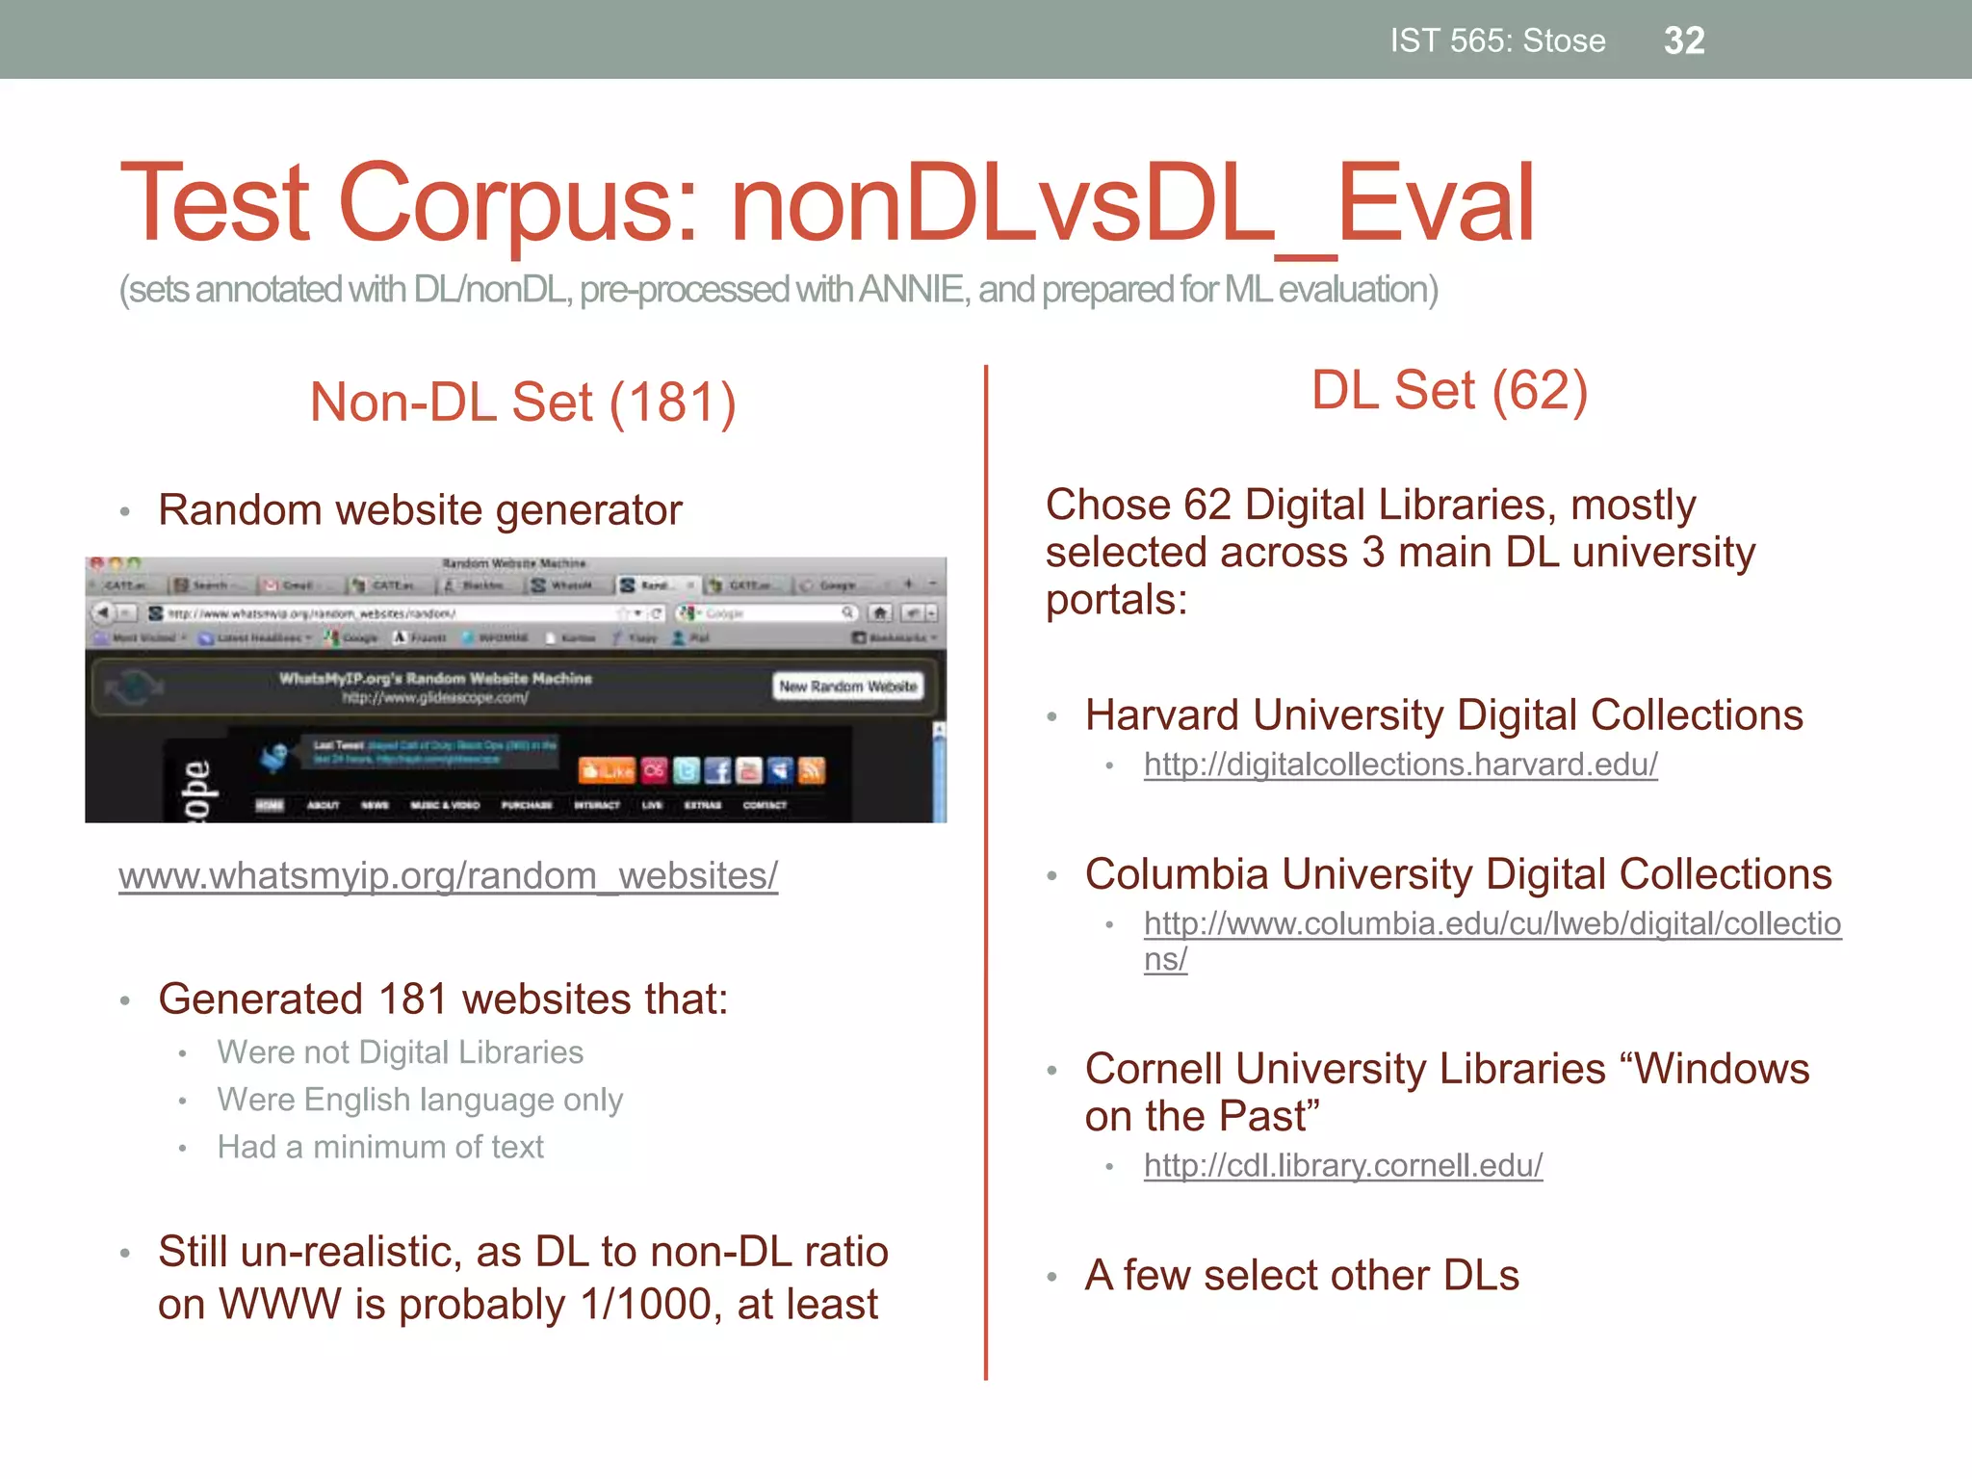Screen dimensions: 1972x1479
Task: Click the orange RSS feed icon
Action: click(812, 770)
